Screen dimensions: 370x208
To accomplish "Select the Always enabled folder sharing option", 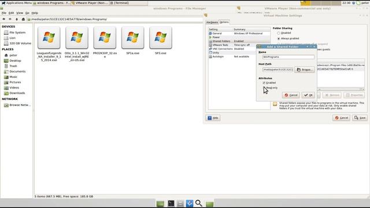I will [279, 39].
